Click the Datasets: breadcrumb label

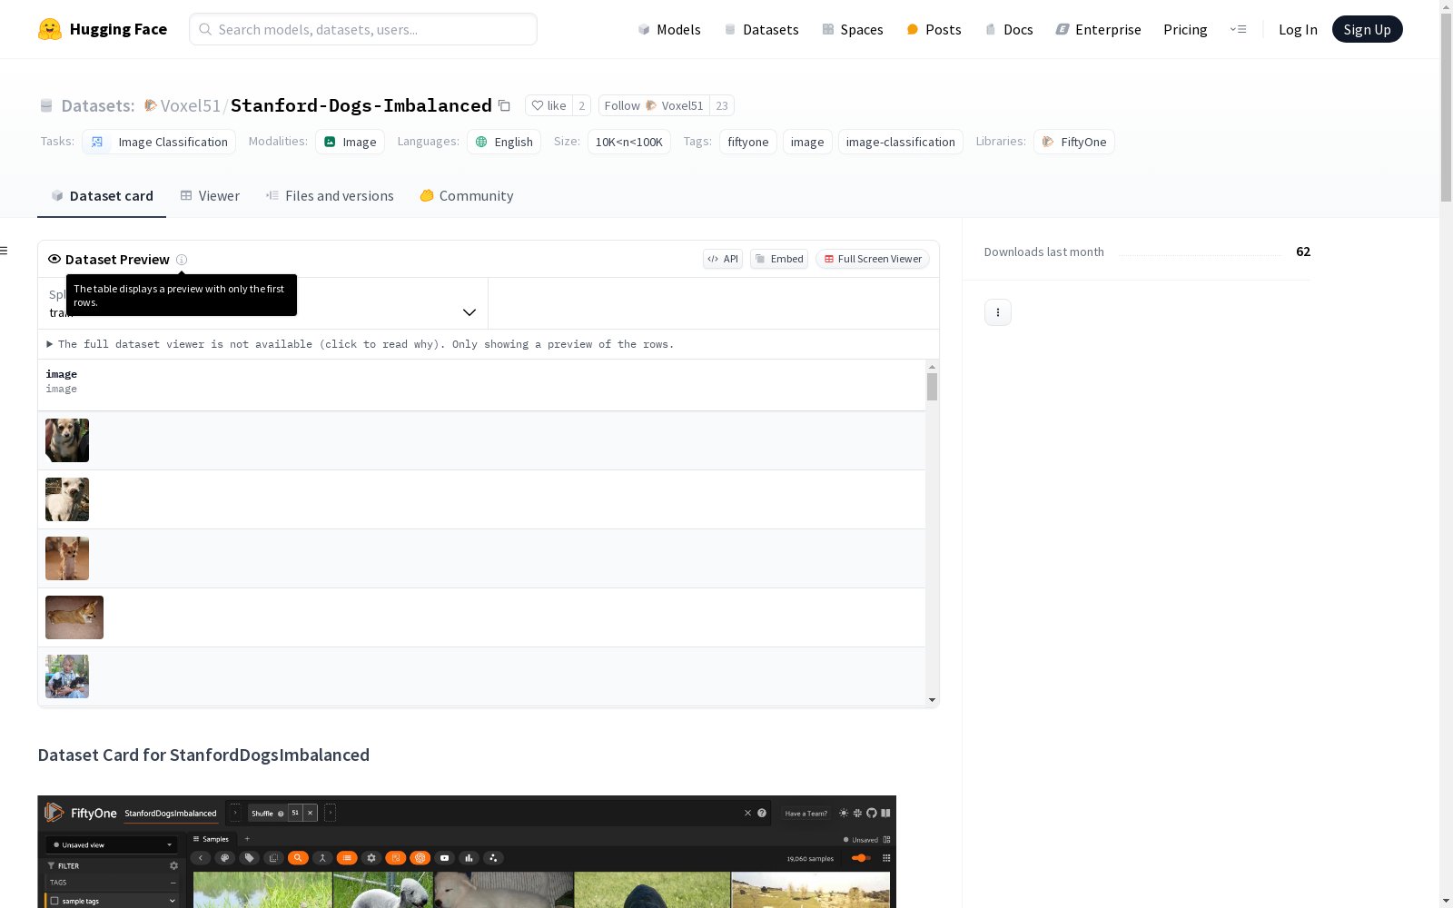pyautogui.click(x=98, y=105)
